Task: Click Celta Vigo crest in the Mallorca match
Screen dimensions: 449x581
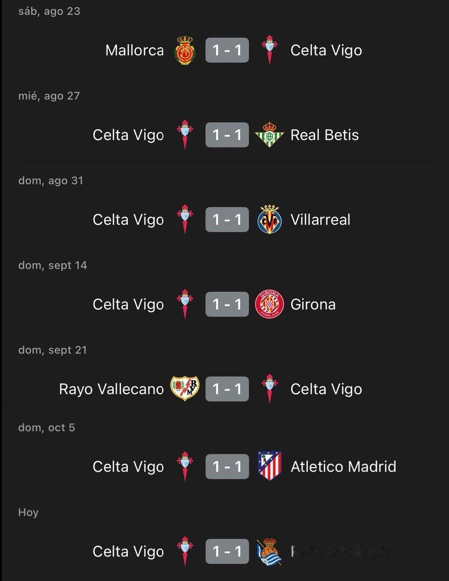Action: click(269, 50)
